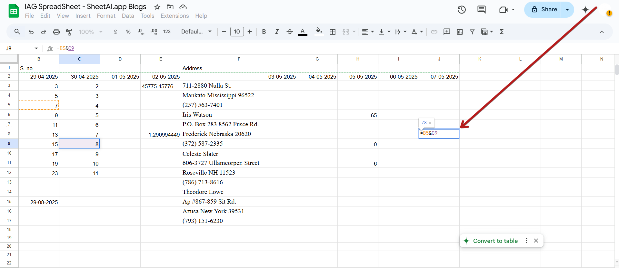Image resolution: width=619 pixels, height=268 pixels.
Task: Click the font size field showing 10
Action: (237, 32)
